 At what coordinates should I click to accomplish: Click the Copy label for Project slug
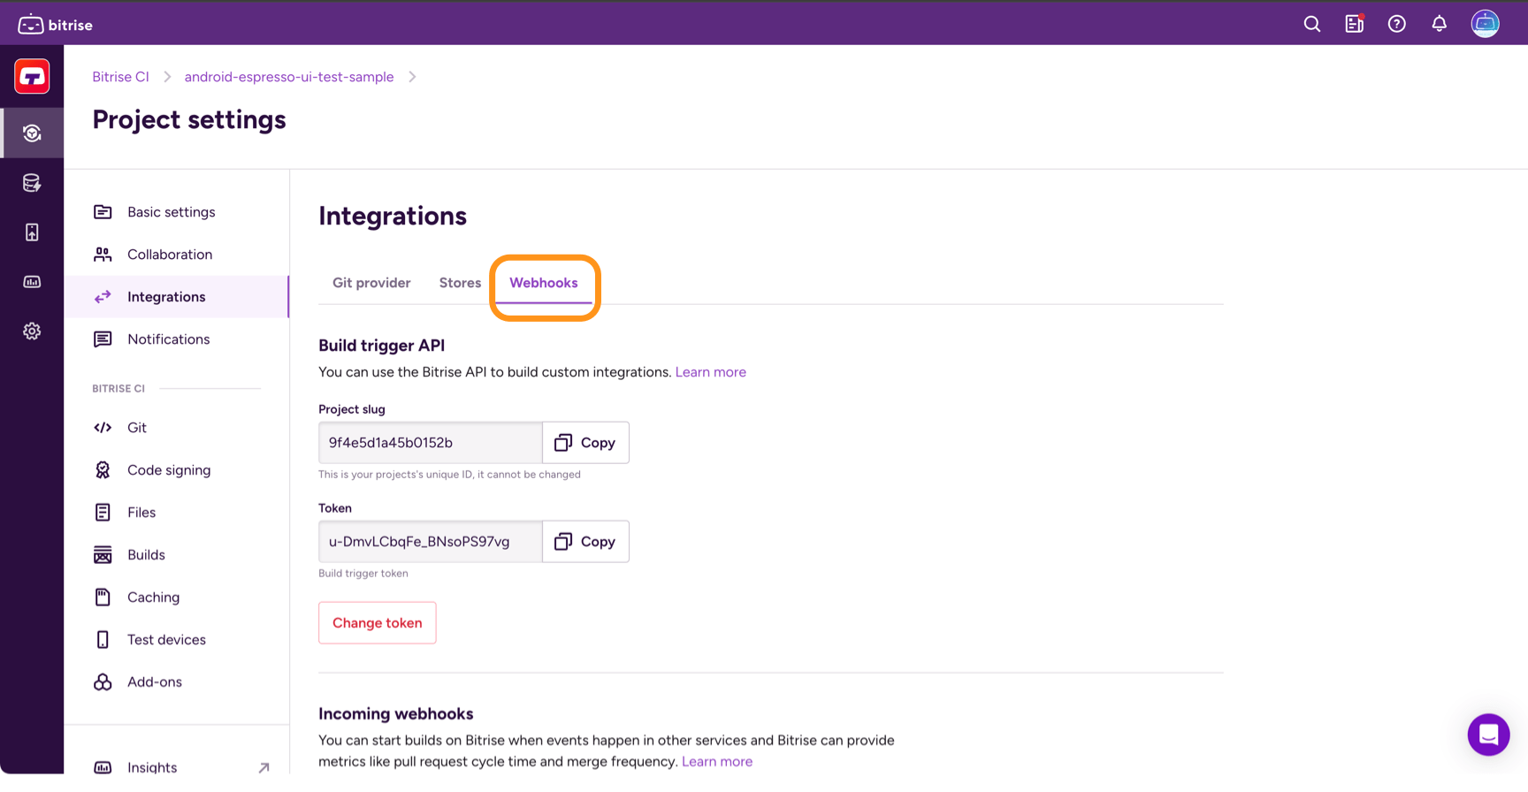pos(598,443)
